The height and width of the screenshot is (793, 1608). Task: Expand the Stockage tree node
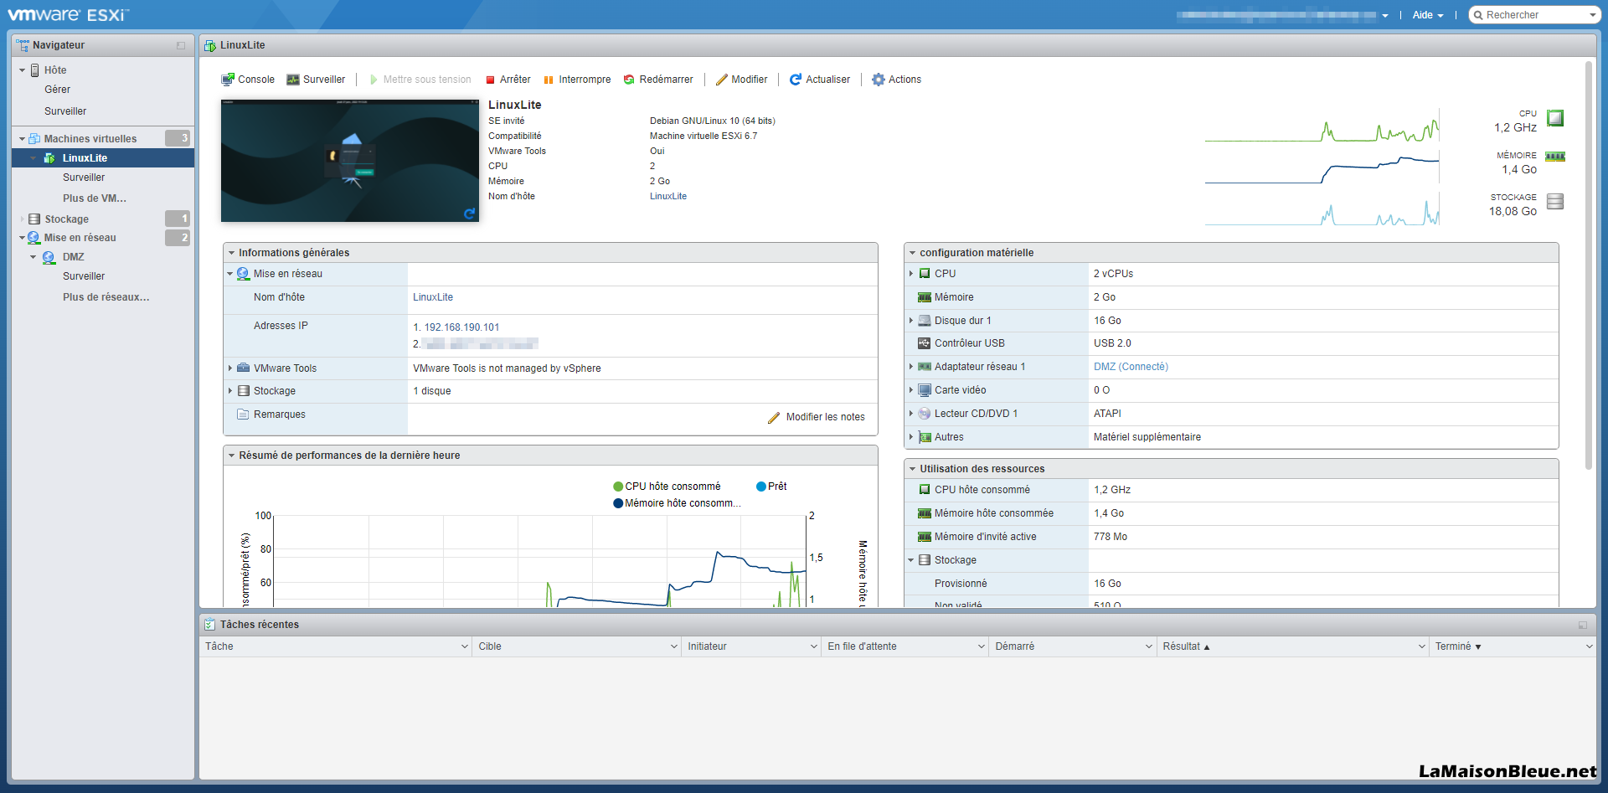pyautogui.click(x=22, y=219)
